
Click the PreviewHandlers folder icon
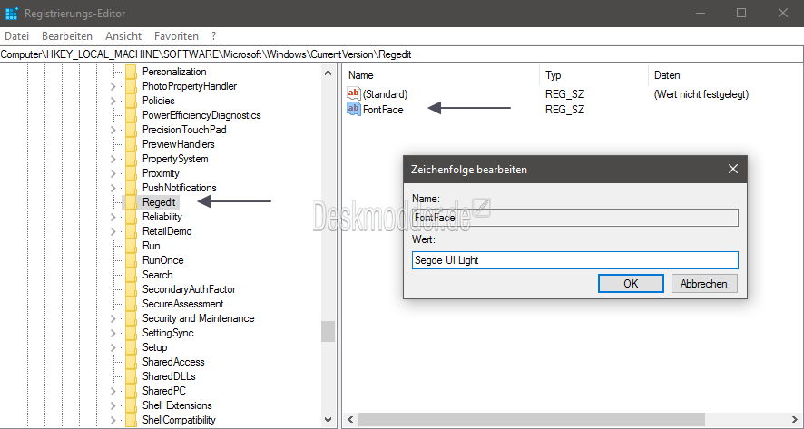[x=132, y=144]
